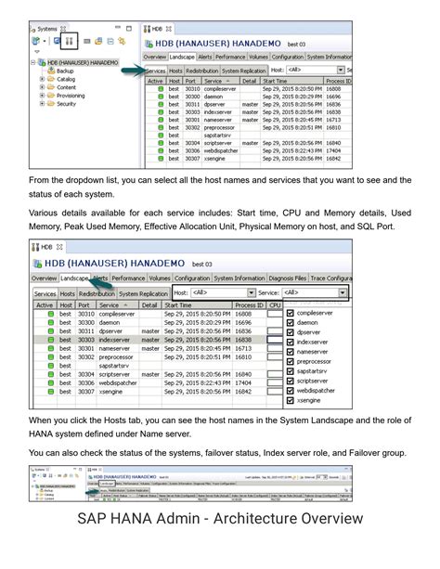Viewport: 440px width, 569px height.
Task: Click the gray rectangle icon in Systems toolbar
Action: [87, 42]
